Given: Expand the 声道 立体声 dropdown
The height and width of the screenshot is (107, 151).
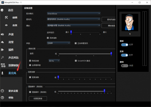Looking at the screenshot, I should click(x=58, y=43).
